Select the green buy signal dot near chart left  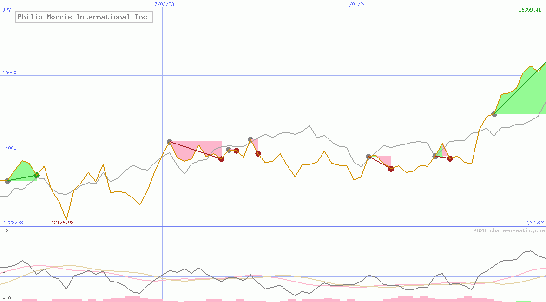[x=36, y=176]
